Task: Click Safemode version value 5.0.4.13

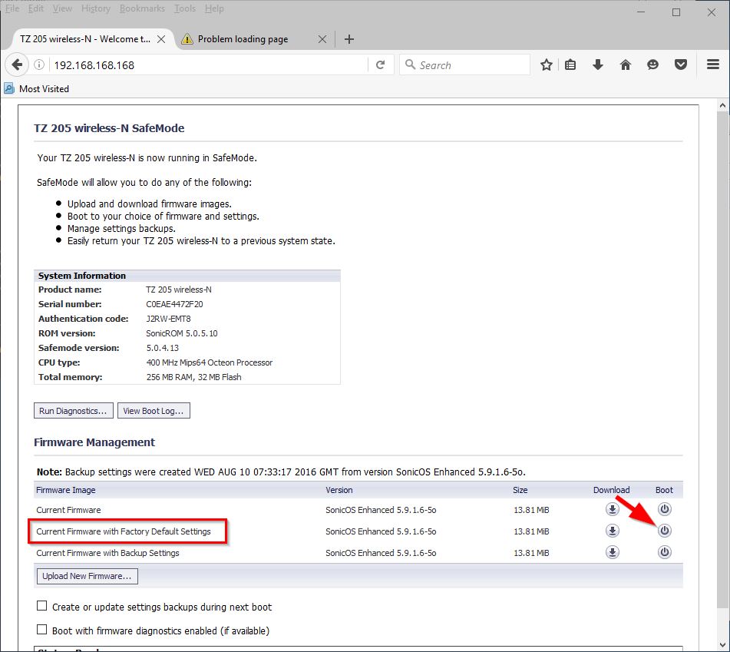Action: coord(163,348)
